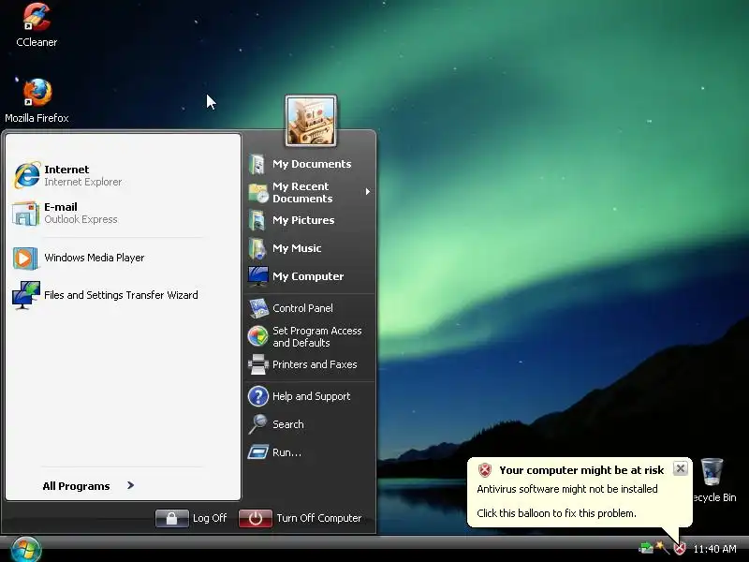Click 'Click this balloon to fix this problem'
Viewport: 749px width, 562px height.
click(x=556, y=513)
